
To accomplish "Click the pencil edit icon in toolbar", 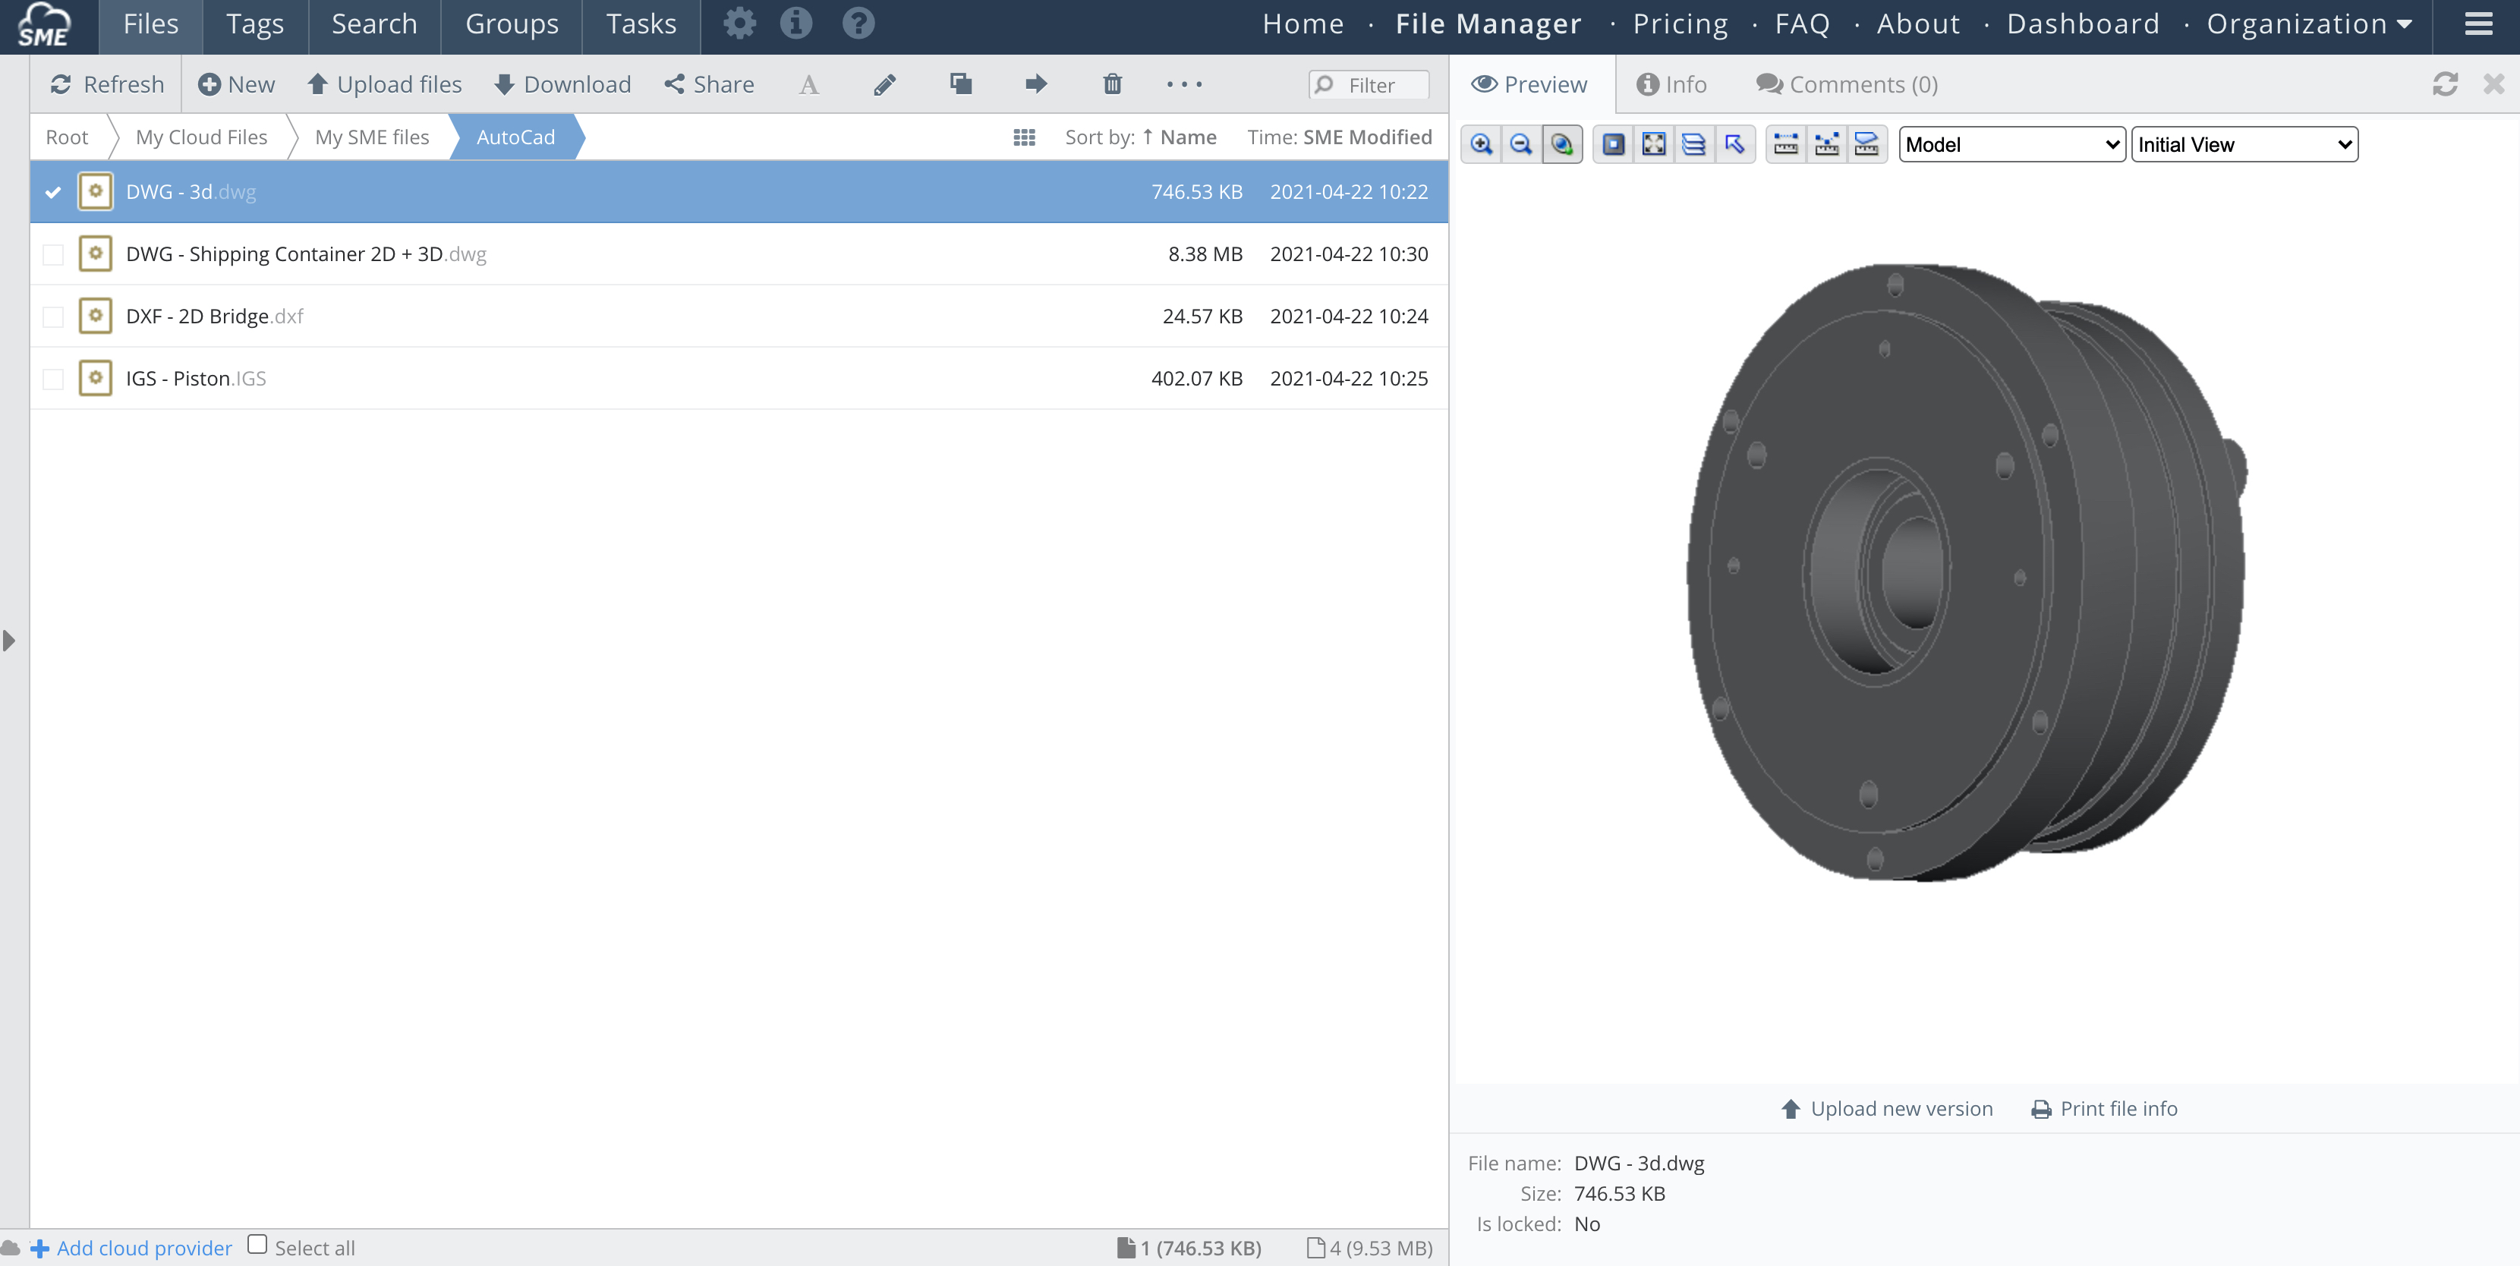I will (x=884, y=84).
